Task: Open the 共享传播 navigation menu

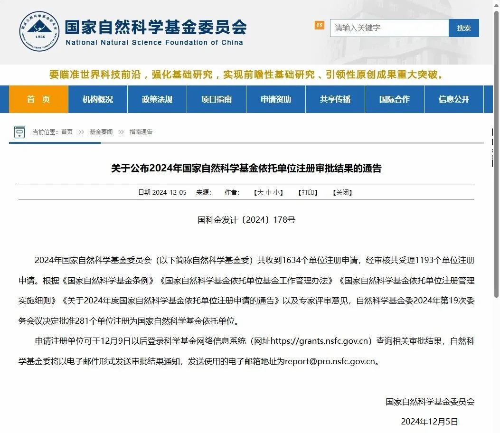Action: point(335,99)
